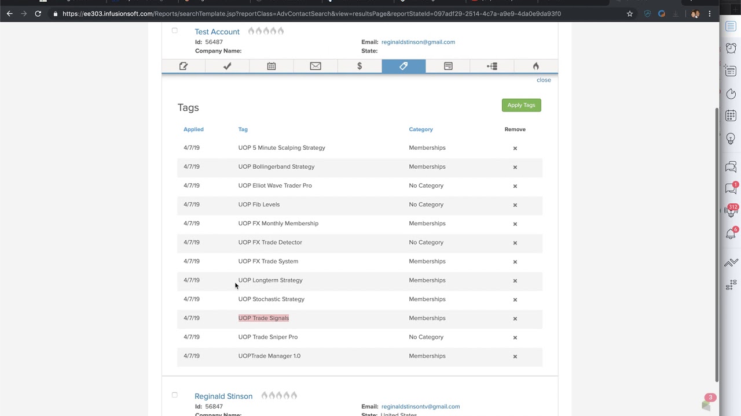Remove the UOP Trade Signals tag
Viewport: 741px width, 416px height.
[x=515, y=318]
